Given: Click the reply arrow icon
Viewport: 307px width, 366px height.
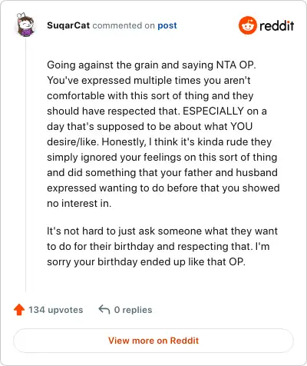Looking at the screenshot, I should [104, 309].
